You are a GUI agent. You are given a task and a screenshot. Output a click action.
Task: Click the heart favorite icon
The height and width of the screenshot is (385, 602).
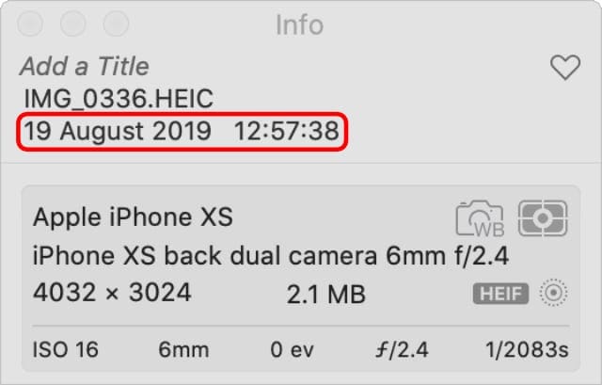[x=565, y=67]
